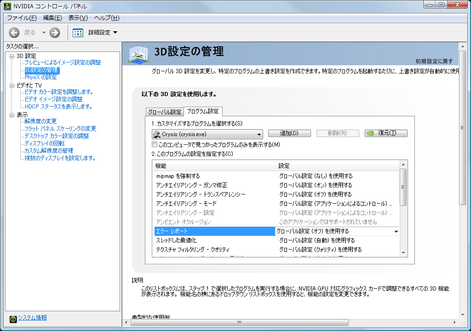
Task: Select スレッドした最適化 row
Action: 276,240
